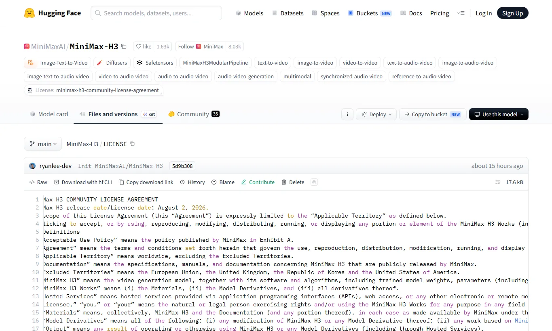
Task: Open the three-dot more options menu
Action: (x=347, y=114)
